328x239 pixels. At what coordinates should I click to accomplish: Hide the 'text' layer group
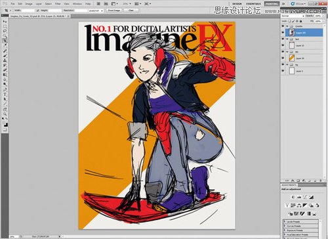283,39
